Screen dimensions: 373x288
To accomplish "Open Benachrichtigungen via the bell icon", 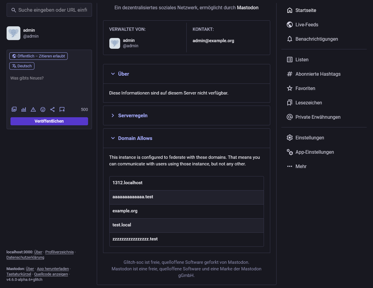I will 290,39.
